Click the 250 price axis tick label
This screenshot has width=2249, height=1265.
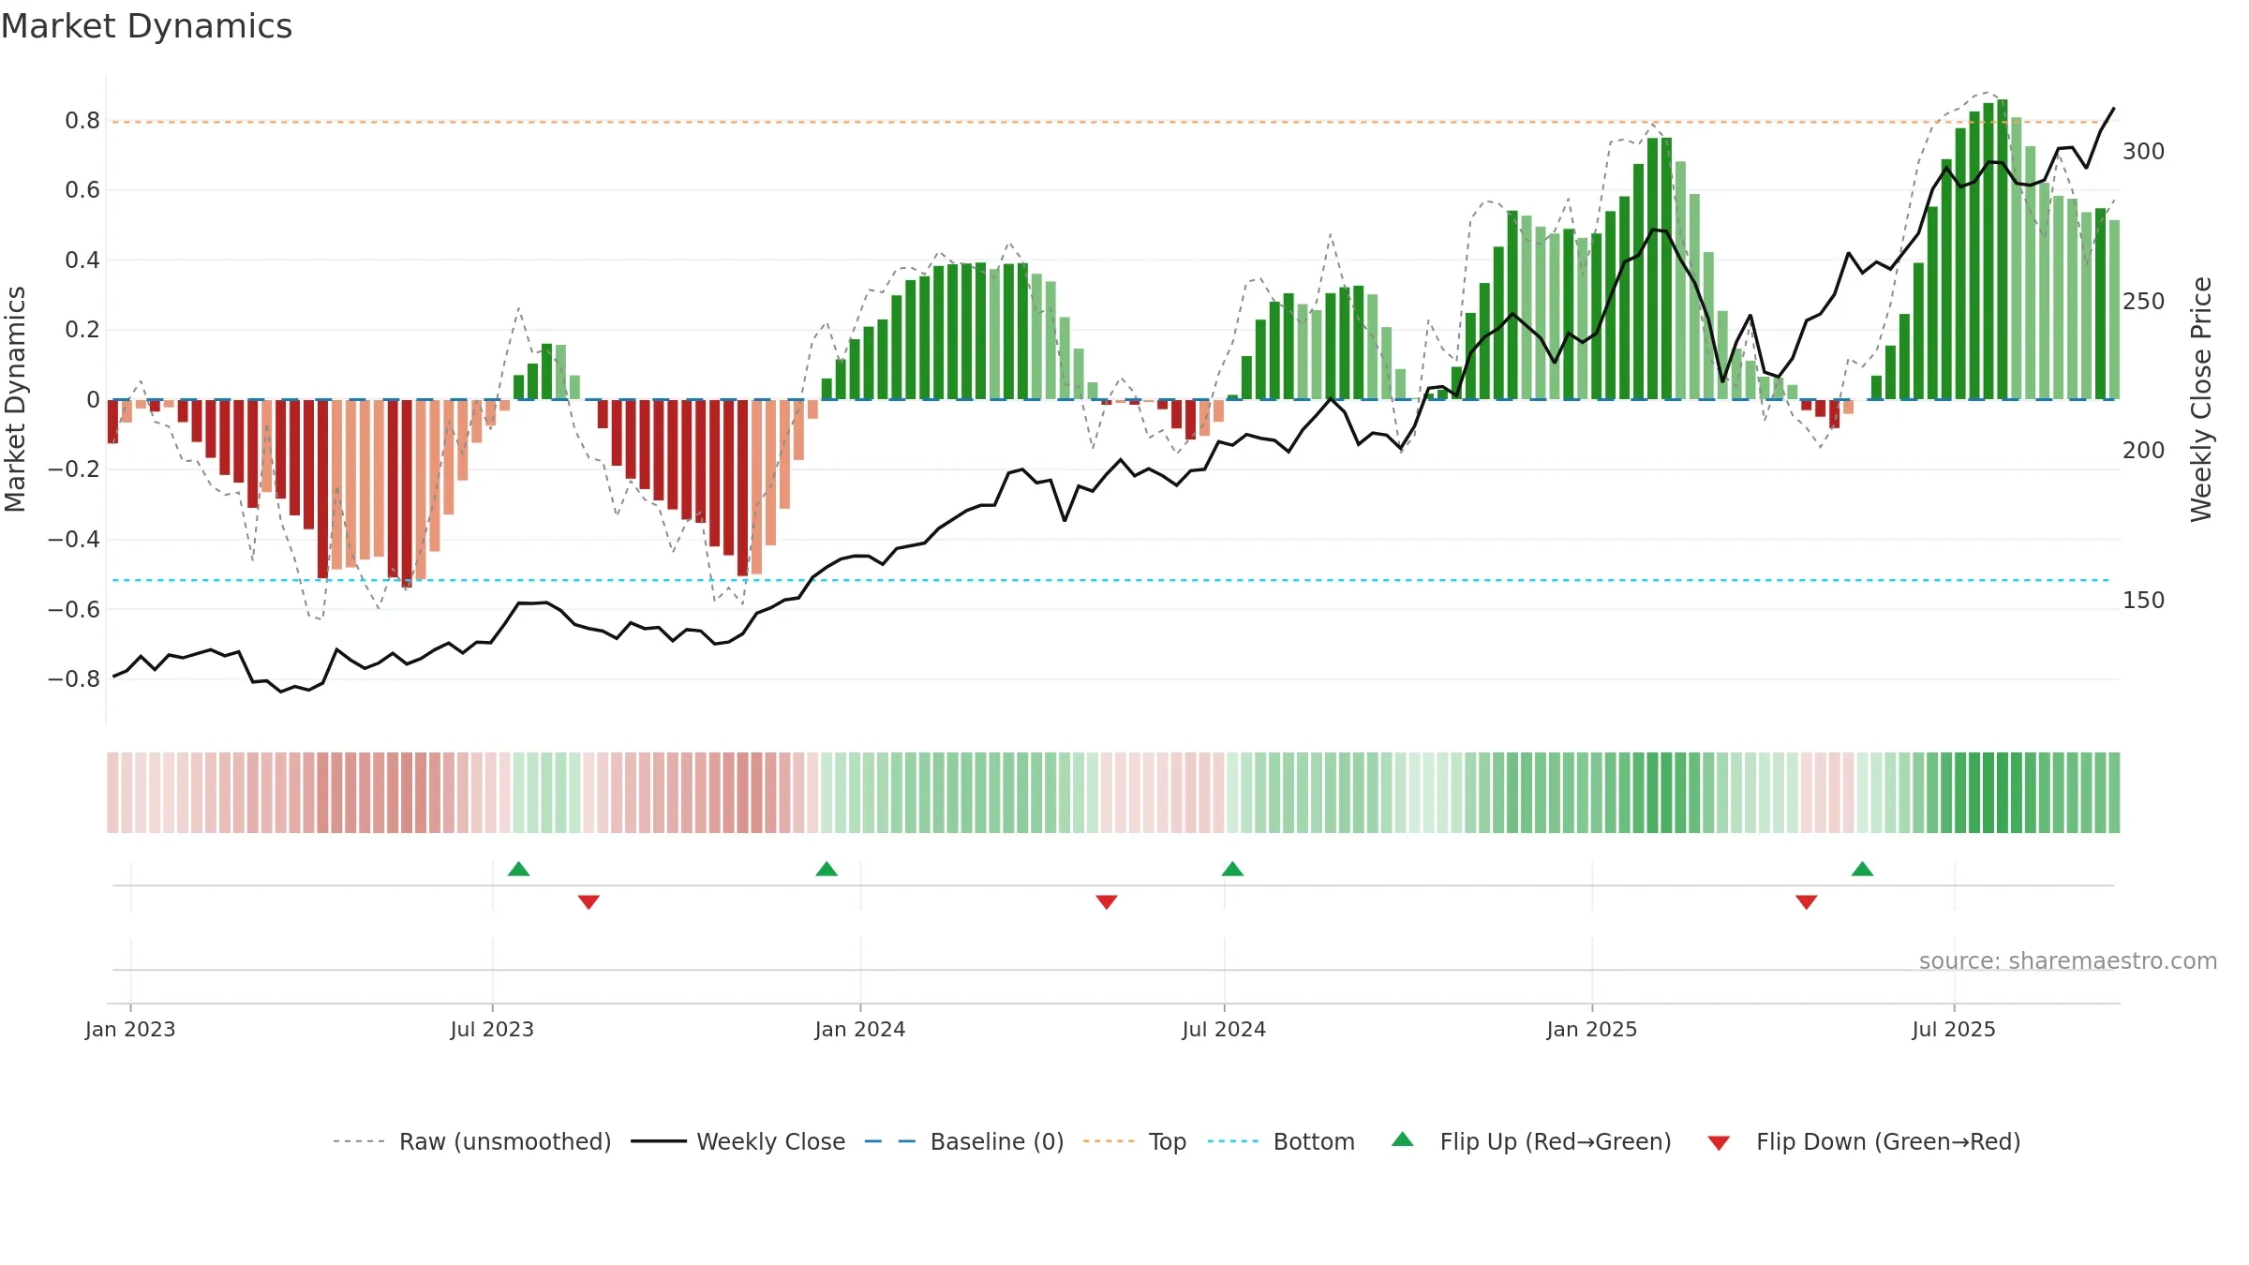(x=2143, y=302)
